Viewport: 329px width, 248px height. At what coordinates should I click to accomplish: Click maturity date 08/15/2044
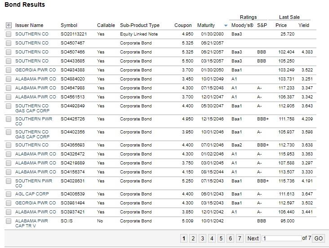212,172
